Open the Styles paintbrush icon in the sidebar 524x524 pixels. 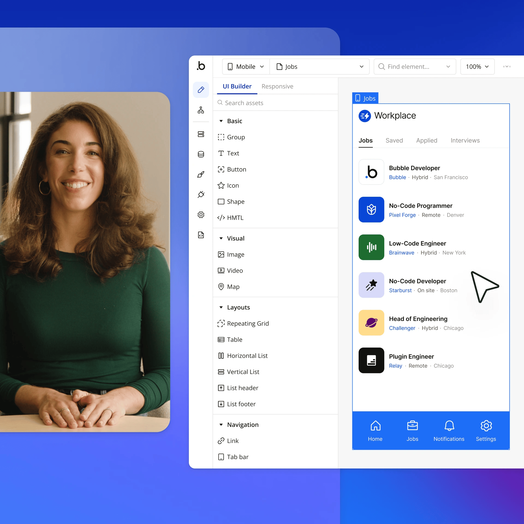(x=201, y=174)
